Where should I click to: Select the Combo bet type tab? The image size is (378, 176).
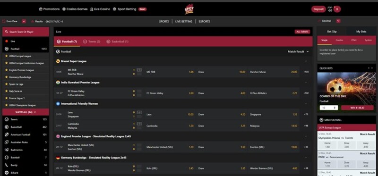coord(339,40)
